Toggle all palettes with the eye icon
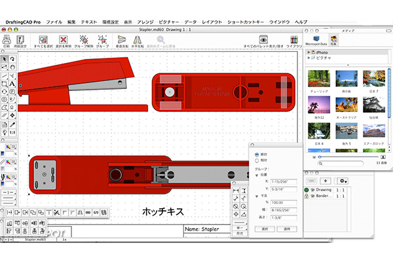Viewport: 393px width, 262px height. [263, 40]
